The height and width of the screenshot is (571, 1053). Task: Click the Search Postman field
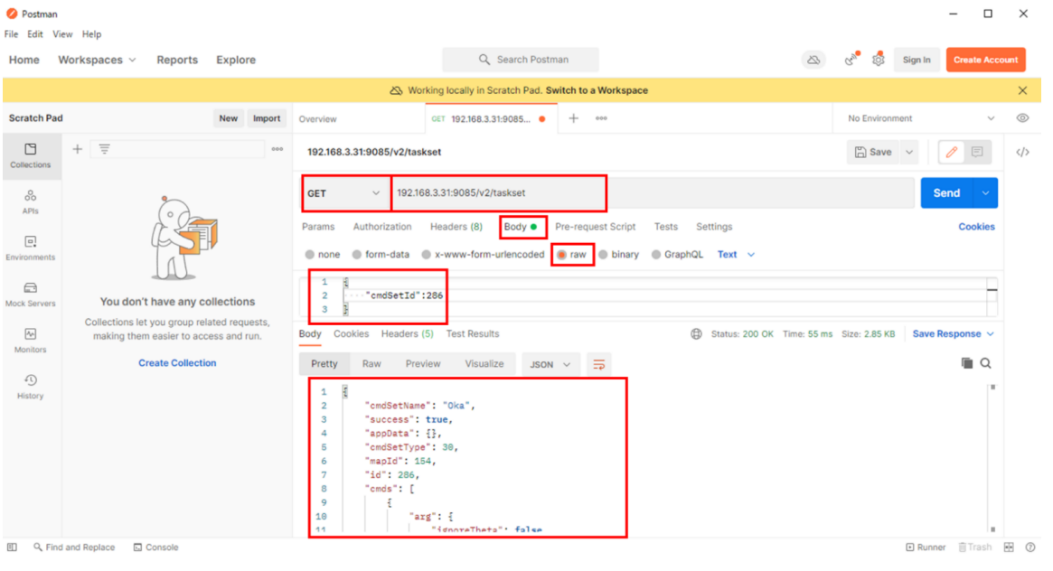tap(521, 60)
